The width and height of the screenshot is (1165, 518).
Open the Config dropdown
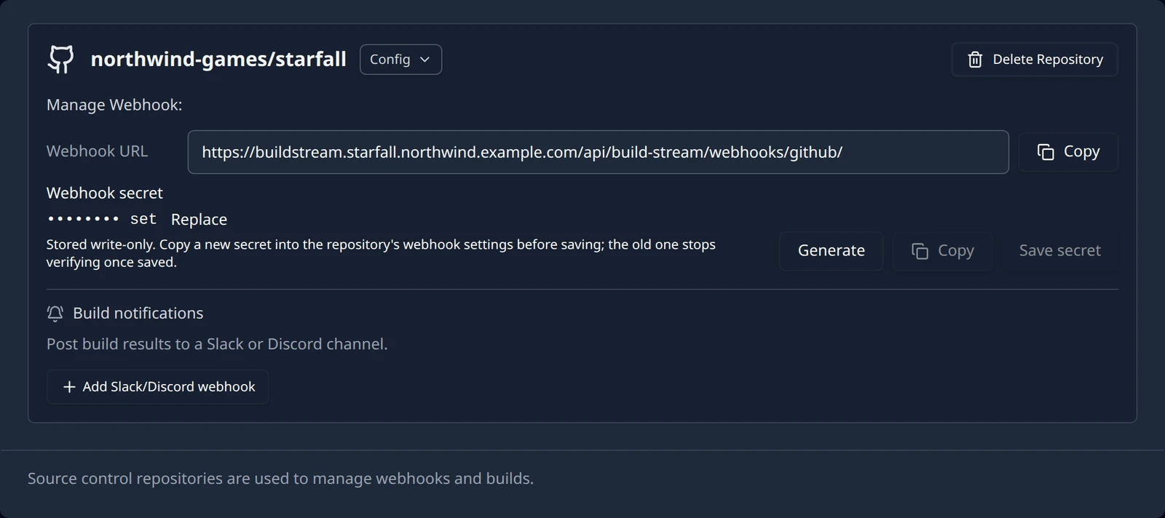pyautogui.click(x=400, y=60)
